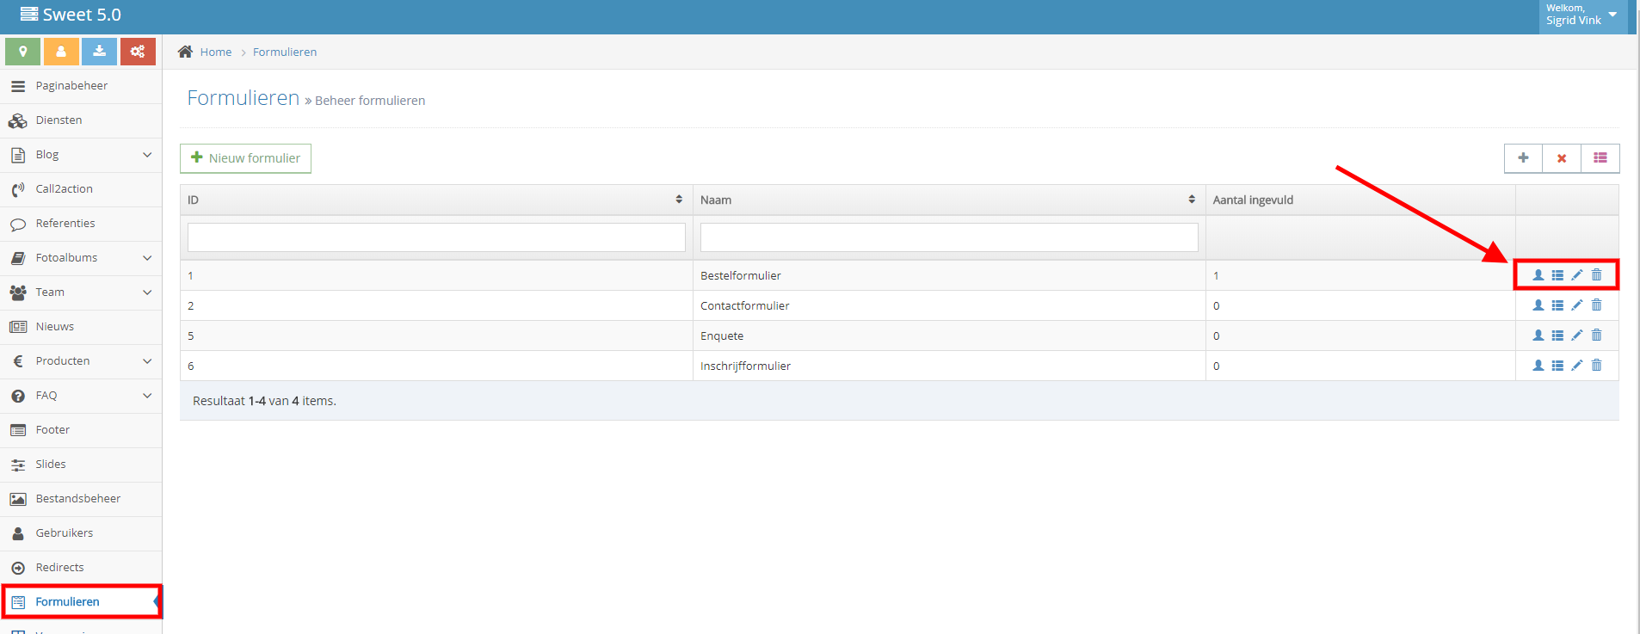This screenshot has height=634, width=1640.
Task: Focus the ID filter input field
Action: [436, 237]
